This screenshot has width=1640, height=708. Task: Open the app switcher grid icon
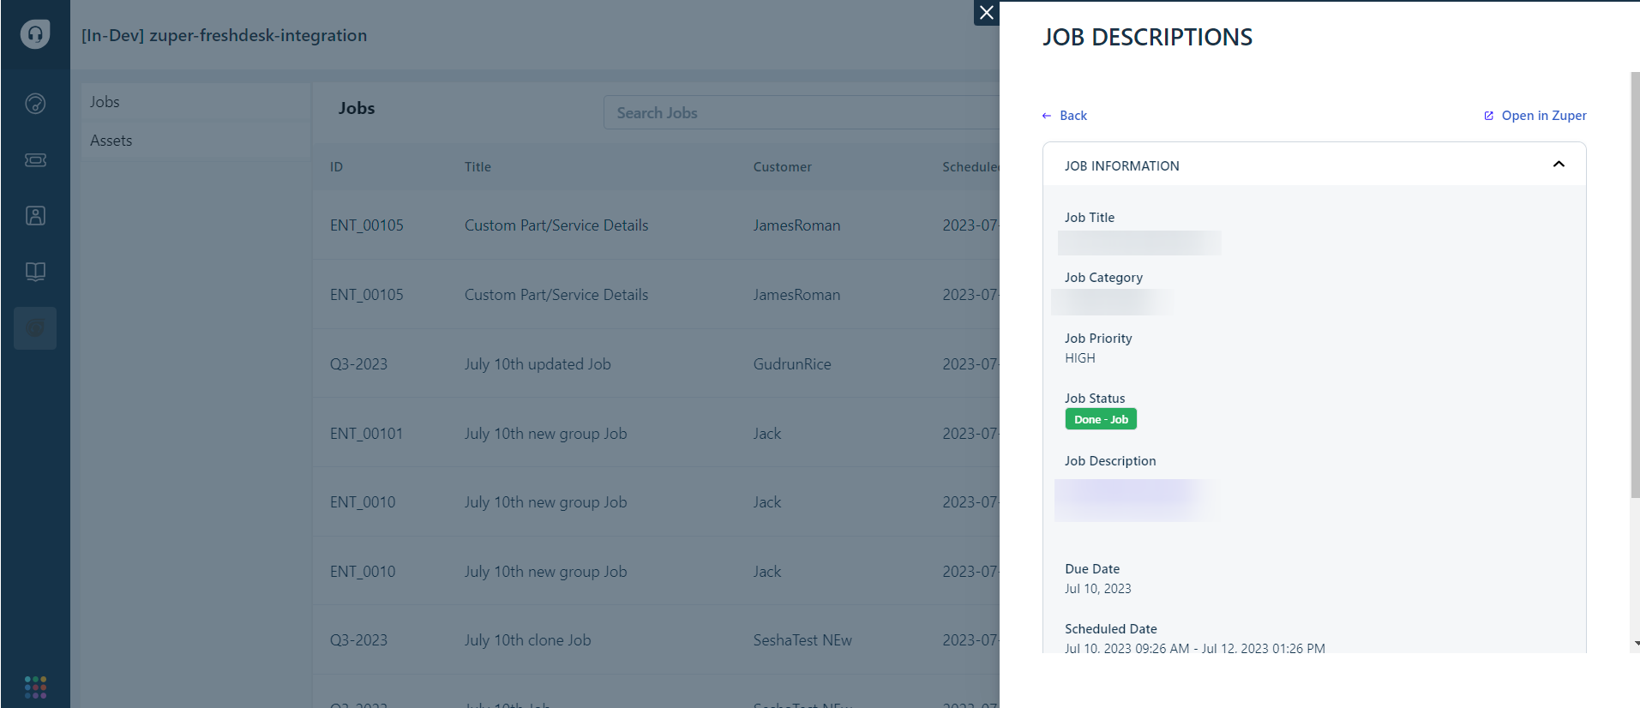[x=35, y=687]
